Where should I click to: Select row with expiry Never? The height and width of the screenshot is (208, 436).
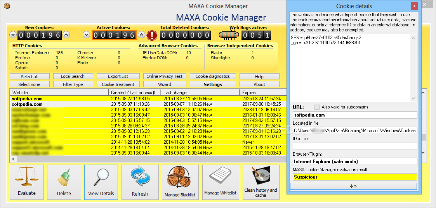coord(148,142)
